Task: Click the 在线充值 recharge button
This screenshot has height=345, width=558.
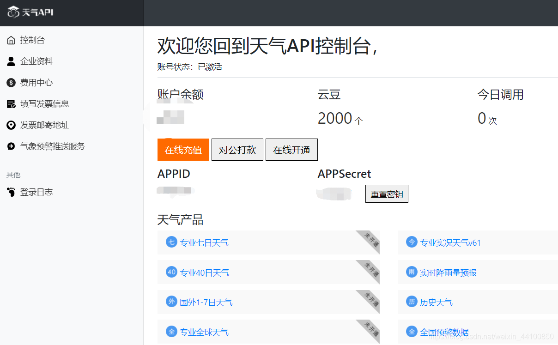Action: point(183,149)
